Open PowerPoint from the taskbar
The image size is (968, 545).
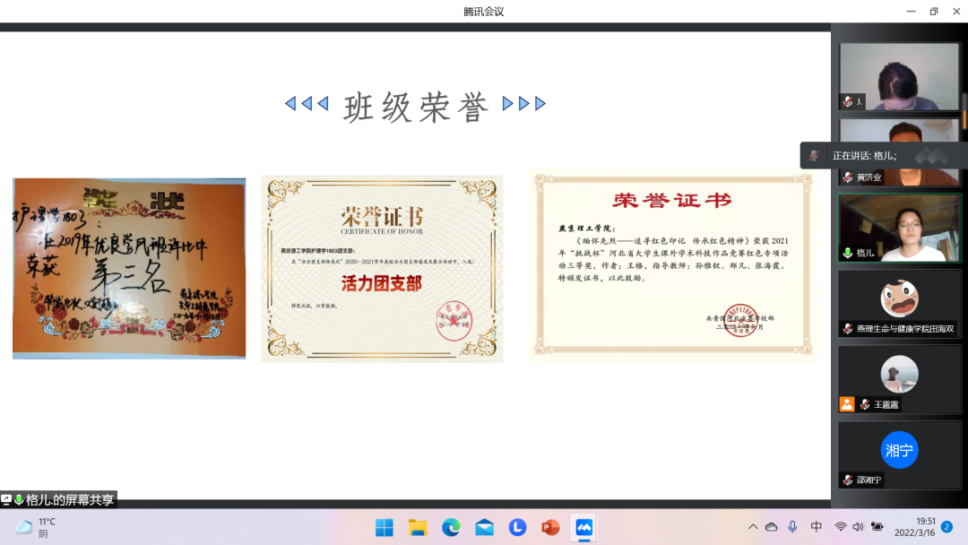point(550,527)
